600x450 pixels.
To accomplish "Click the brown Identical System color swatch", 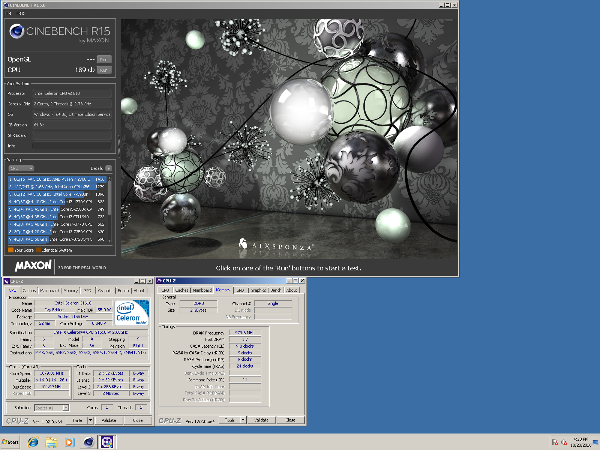I will 38,250.
